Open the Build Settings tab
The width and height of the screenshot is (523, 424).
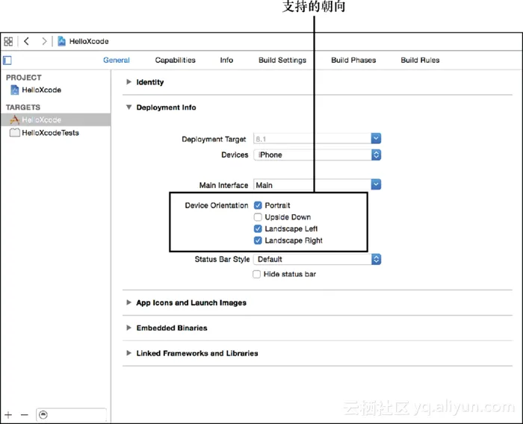tap(282, 60)
